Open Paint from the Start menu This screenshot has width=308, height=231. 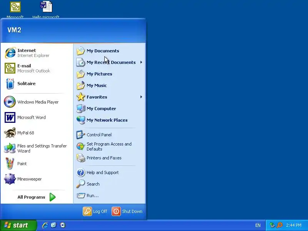37,164
